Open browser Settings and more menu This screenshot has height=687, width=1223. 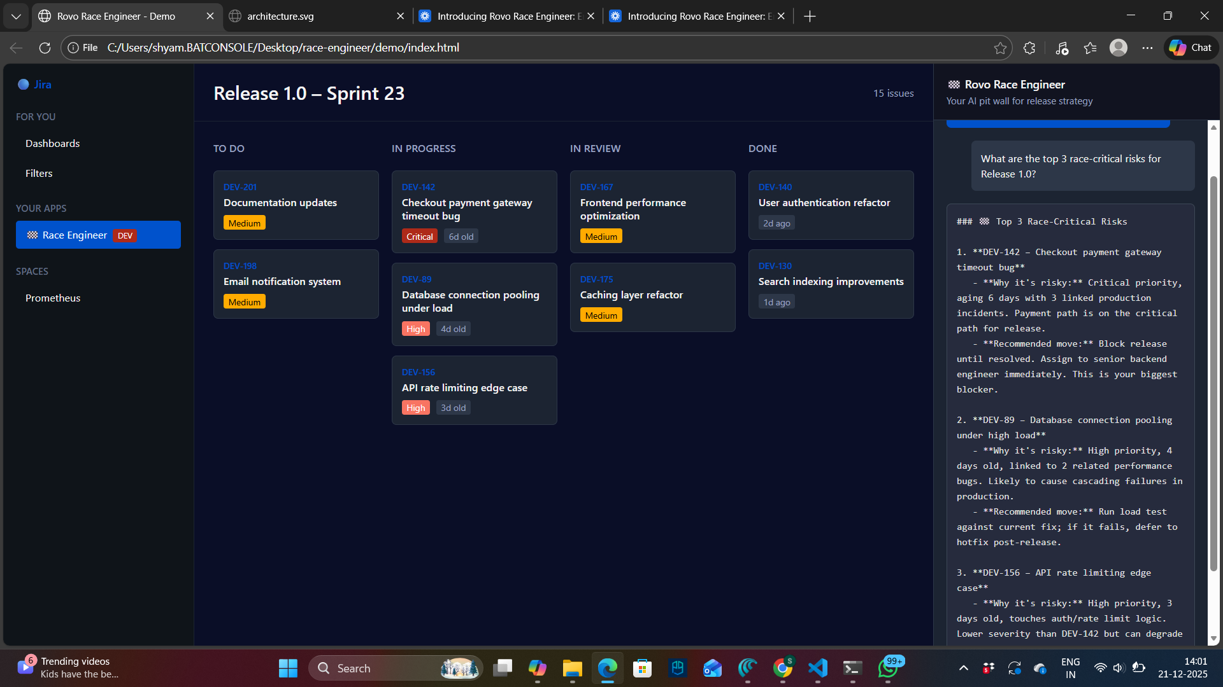click(x=1147, y=48)
